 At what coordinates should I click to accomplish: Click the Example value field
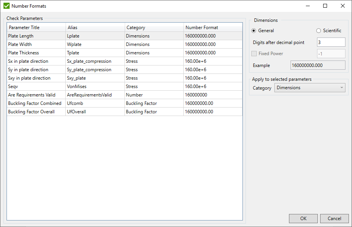tap(317, 65)
